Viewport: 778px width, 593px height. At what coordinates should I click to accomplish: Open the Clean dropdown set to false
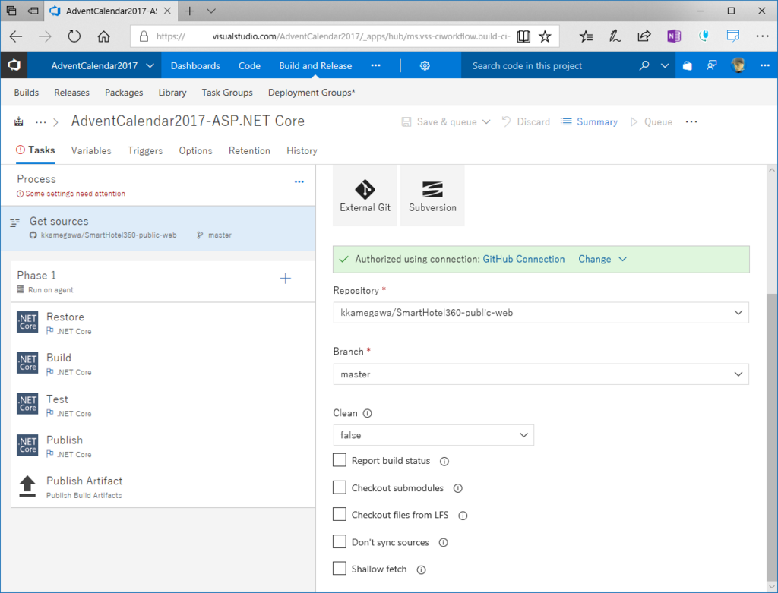[433, 435]
